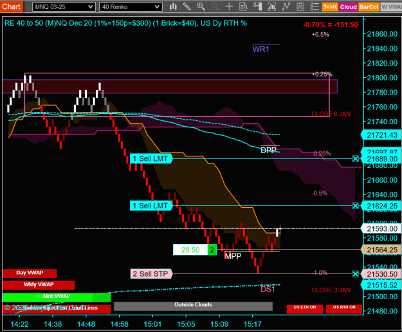Viewport: 402px width, 332px height.
Task: Click the Cloud Lines red bar
Action: 57,309
